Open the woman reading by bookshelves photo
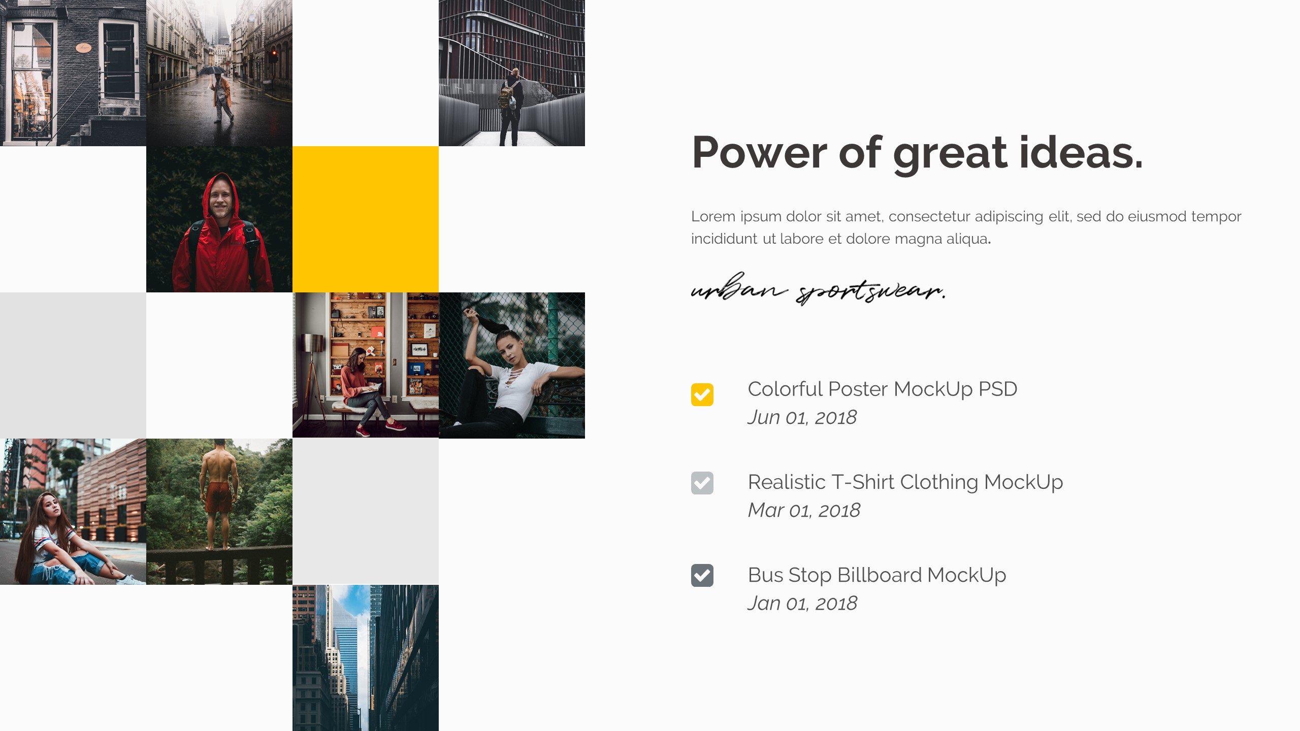 pos(366,365)
